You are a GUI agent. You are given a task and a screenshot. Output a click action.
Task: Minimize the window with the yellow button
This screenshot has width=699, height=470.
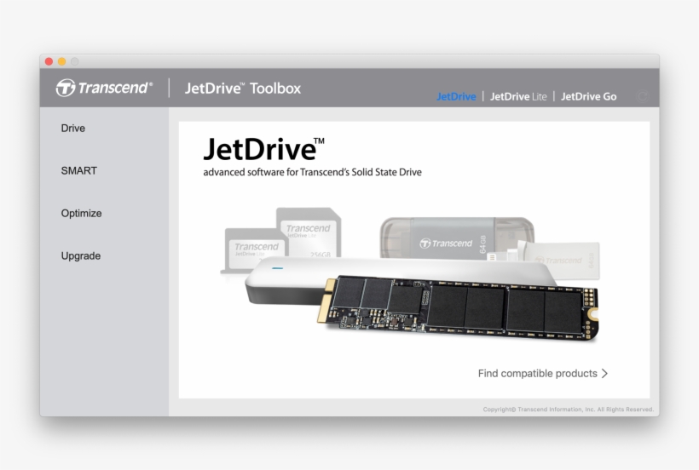click(x=61, y=61)
